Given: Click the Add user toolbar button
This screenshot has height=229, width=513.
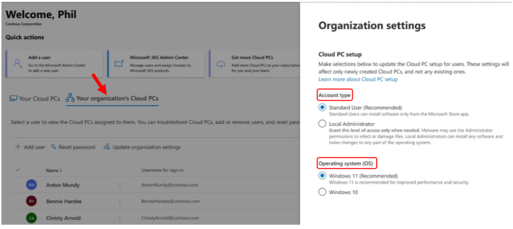Looking at the screenshot, I should coord(30,147).
